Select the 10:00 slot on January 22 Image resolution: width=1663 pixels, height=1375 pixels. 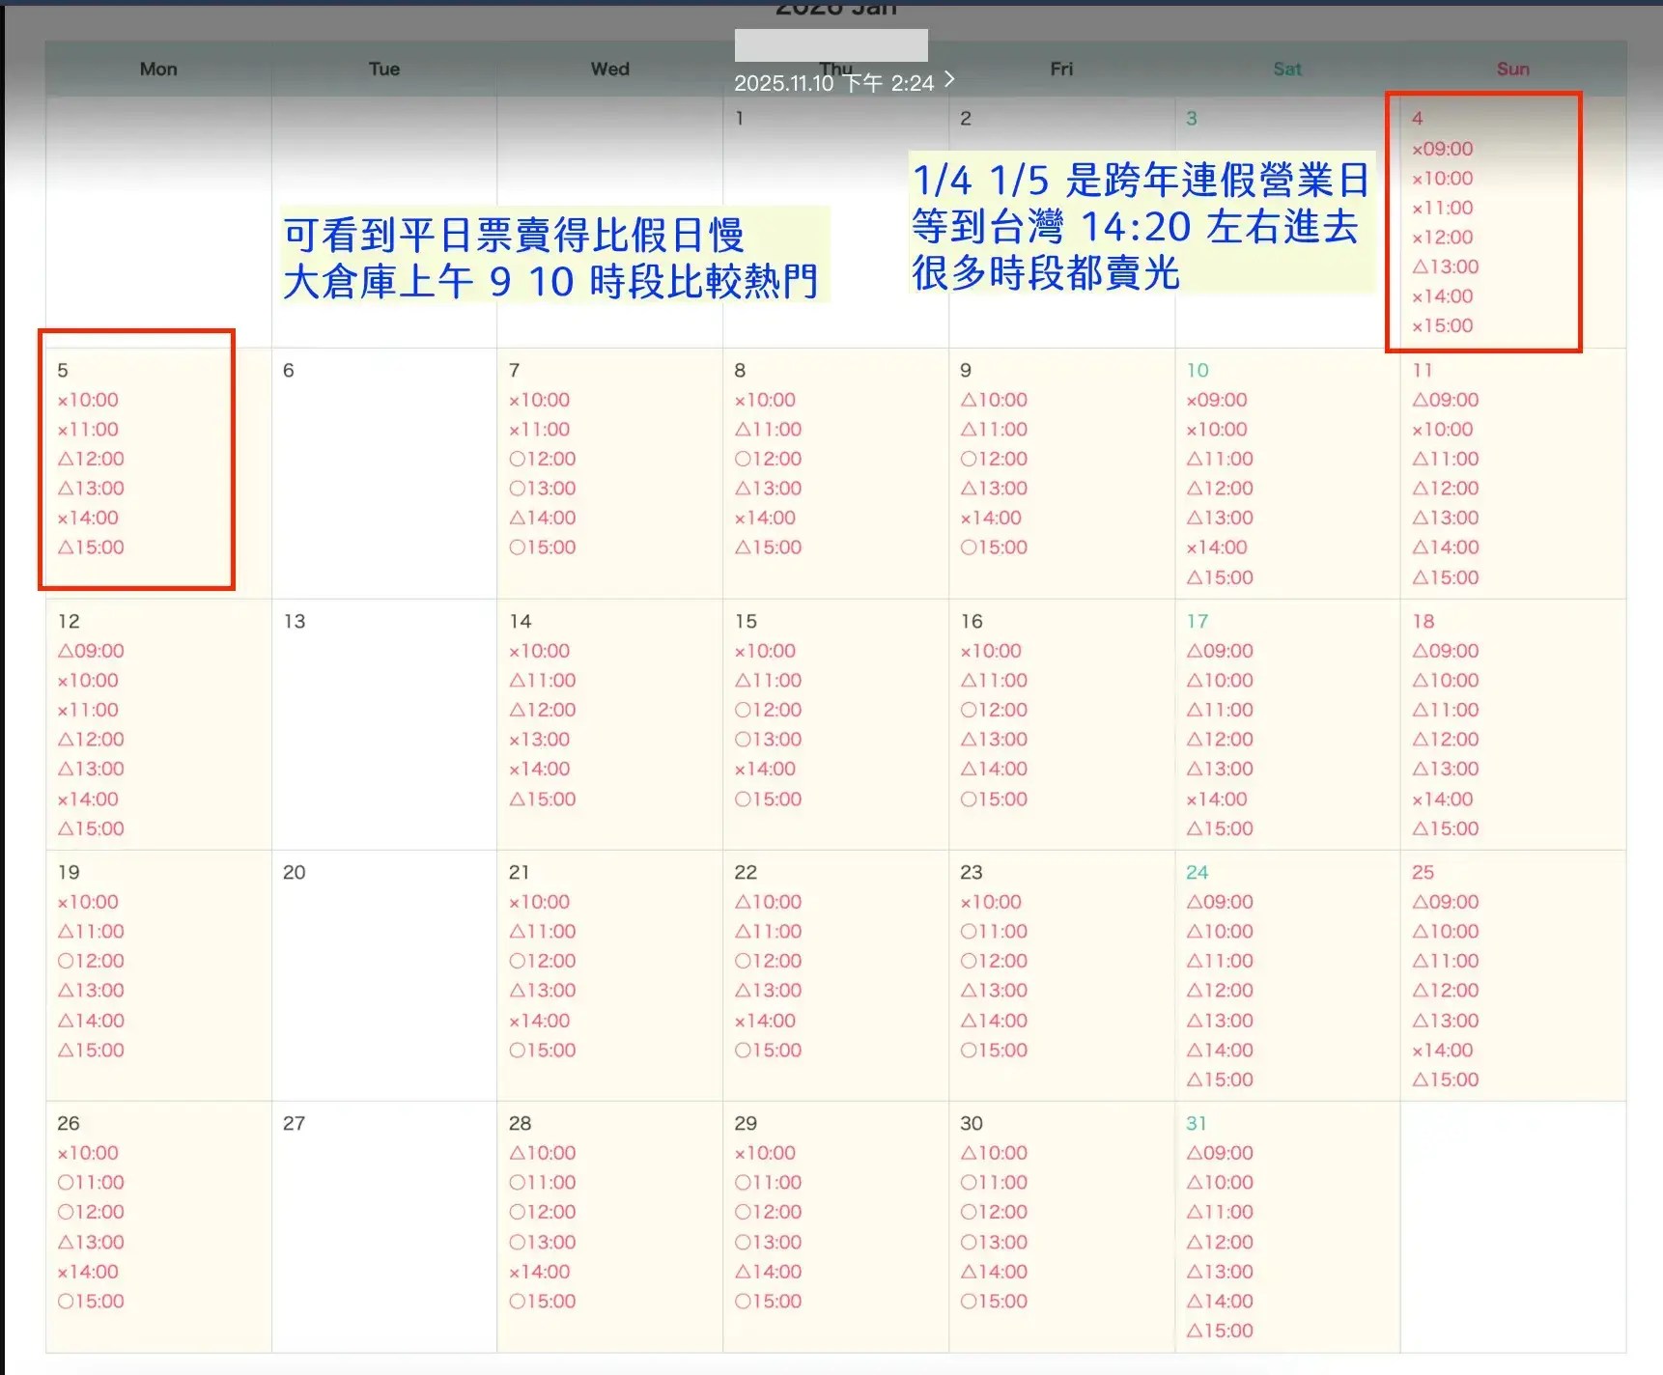point(769,902)
